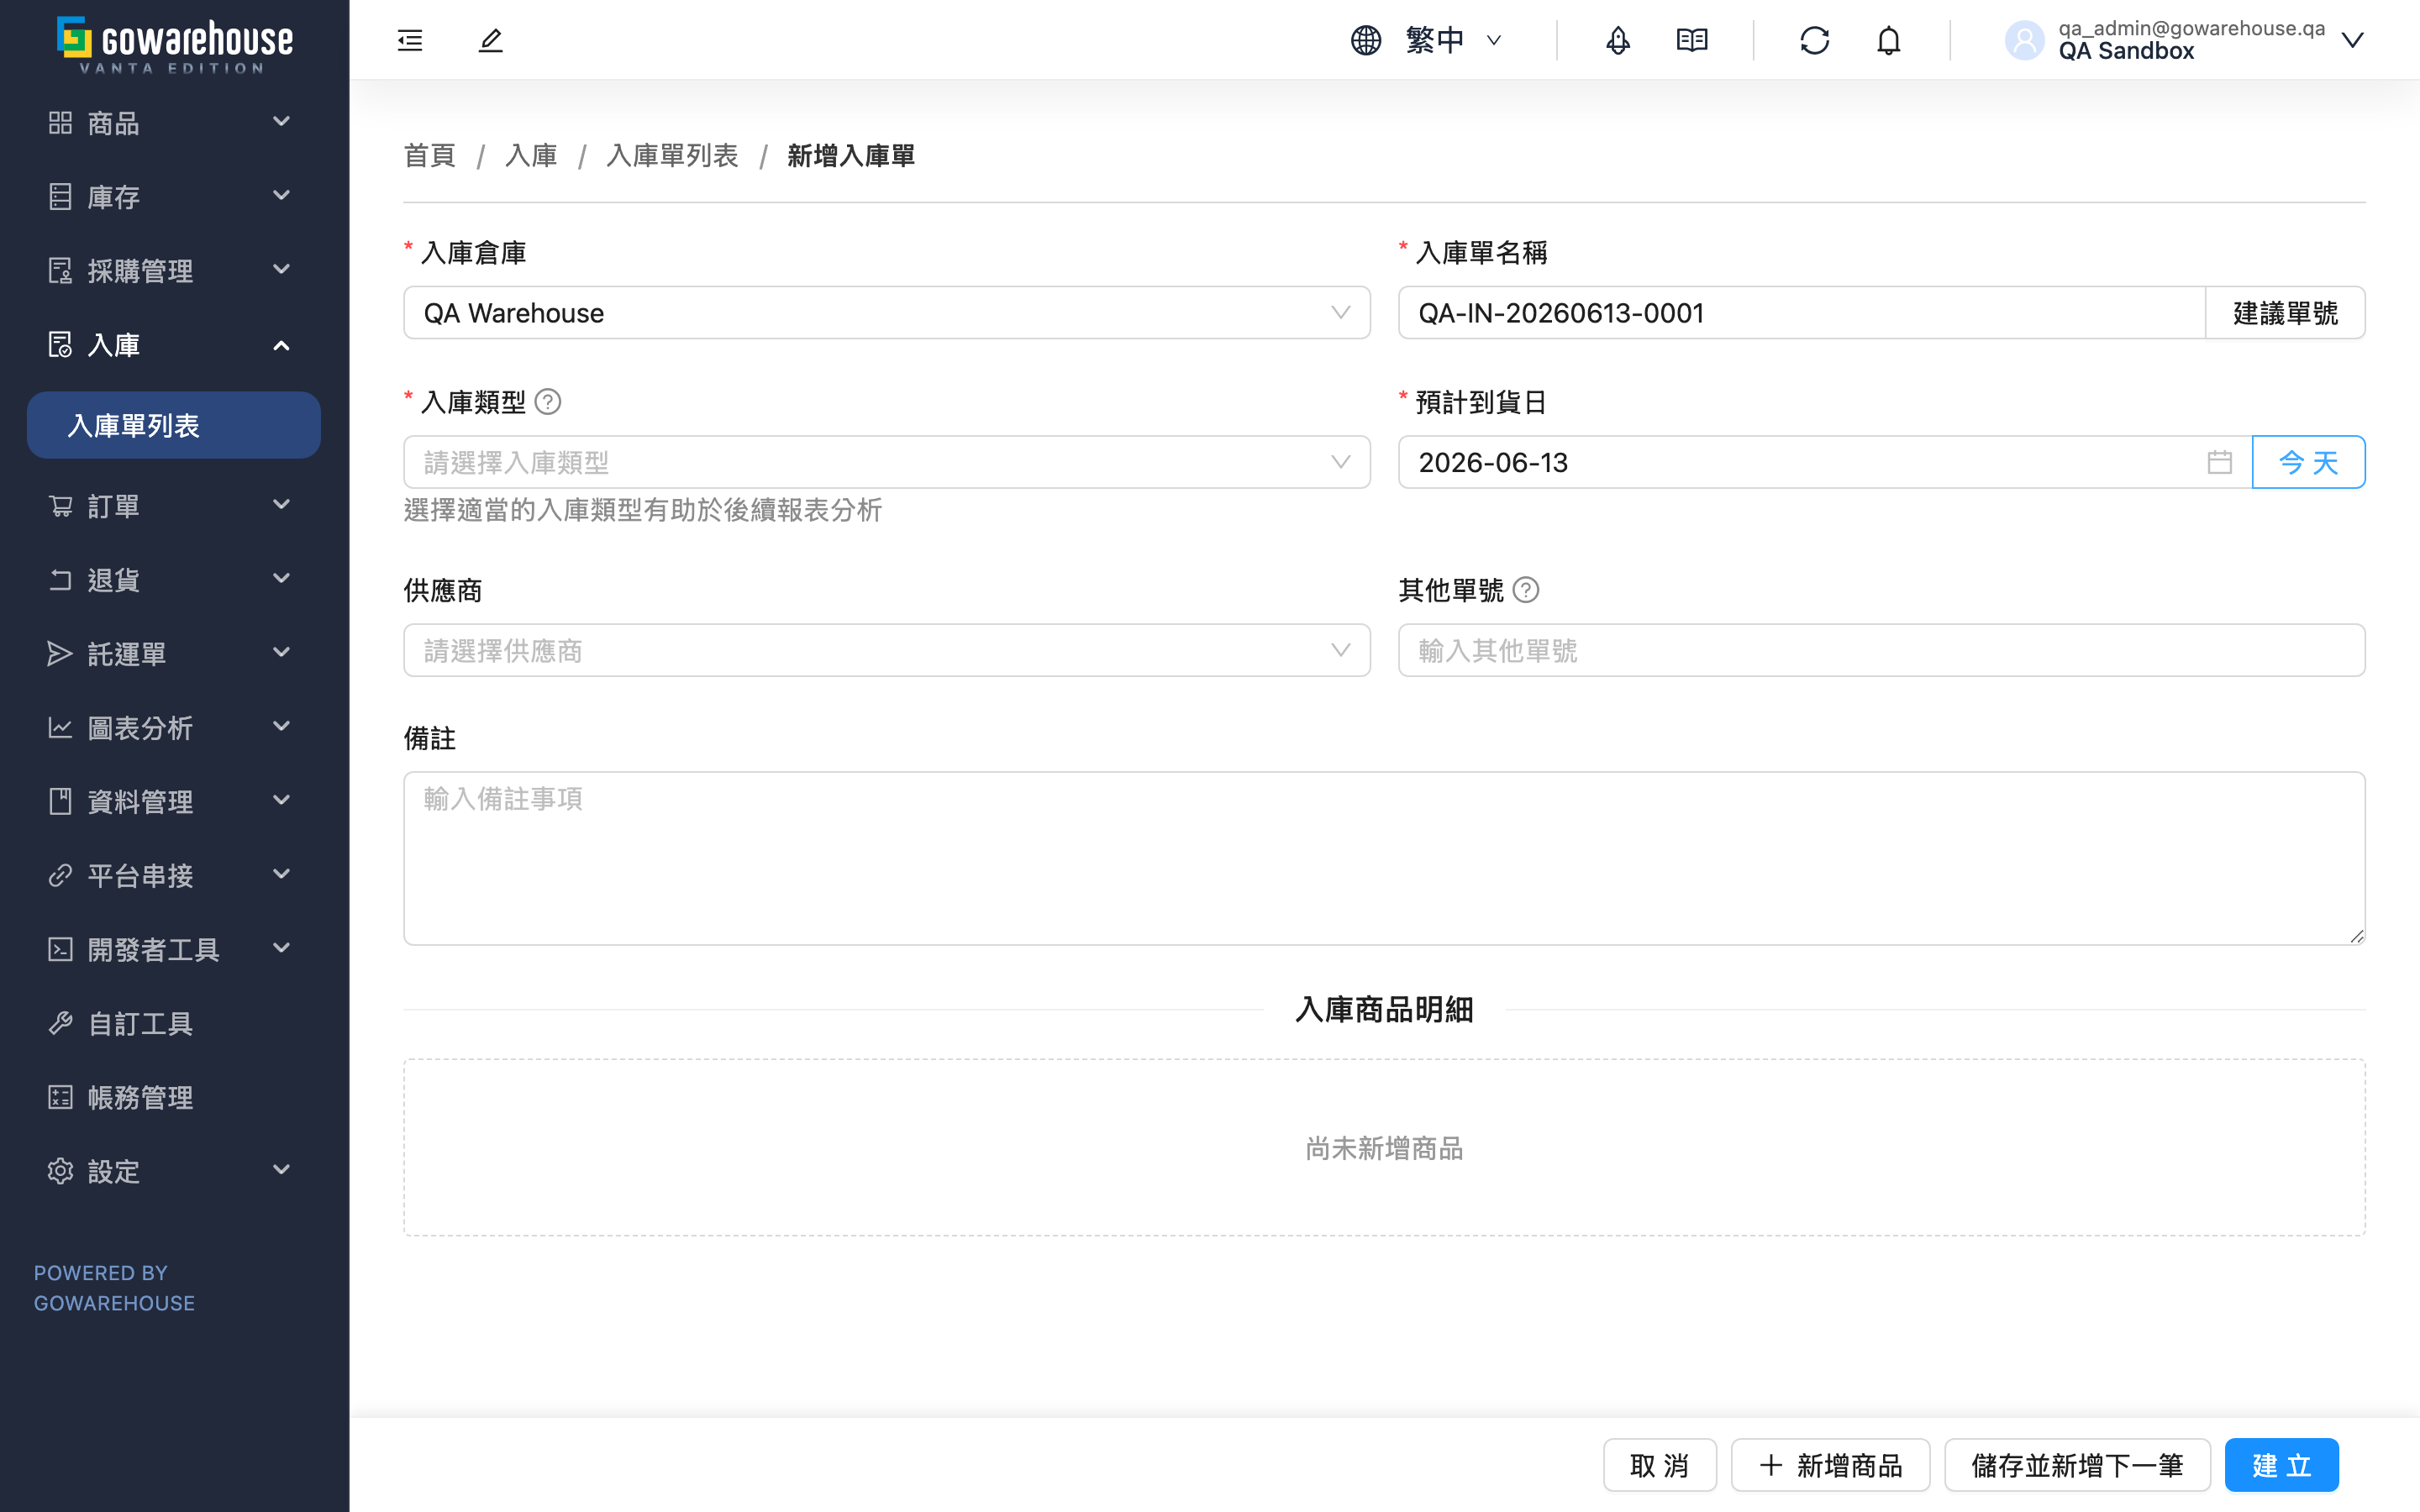
Task: Expand the 平台串接 menu chevron
Action: [x=282, y=875]
